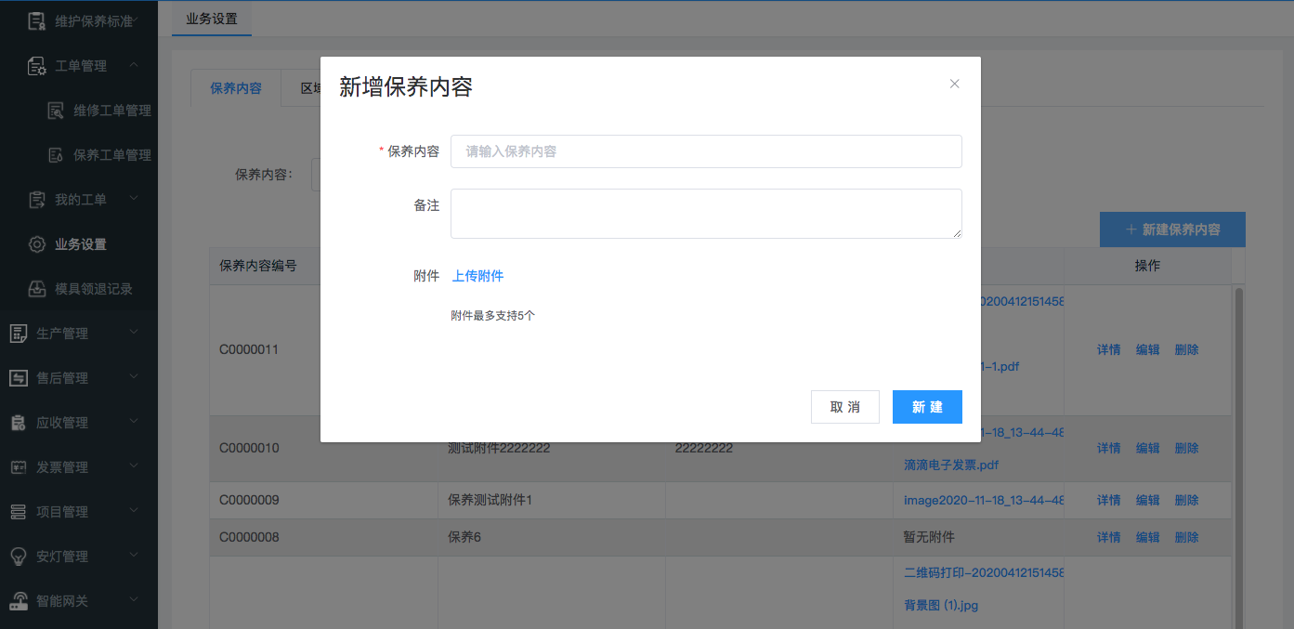Image resolution: width=1294 pixels, height=629 pixels.
Task: Close the 新增保养内容 dialog with X
Action: 954,84
